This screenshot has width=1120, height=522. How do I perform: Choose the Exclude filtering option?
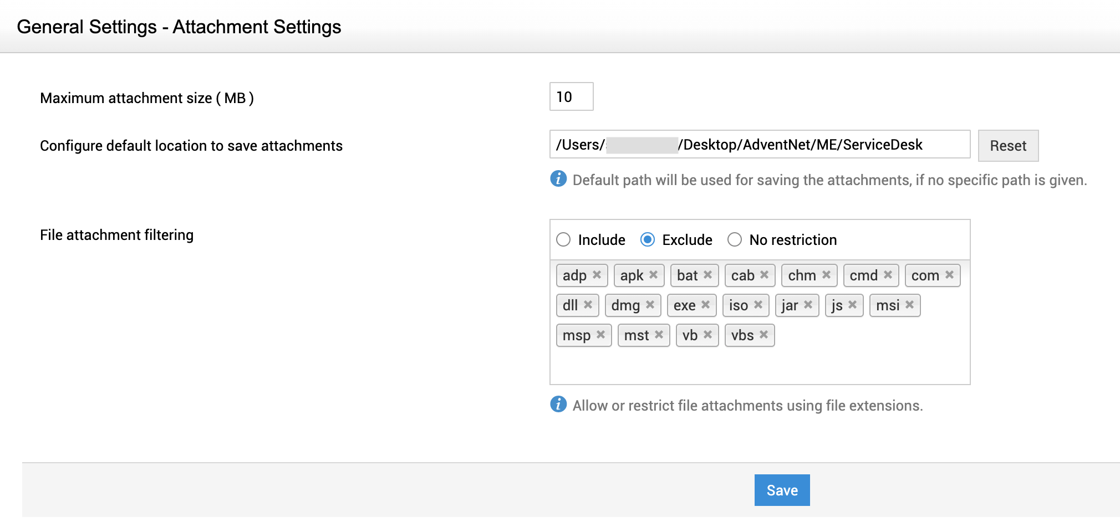point(647,239)
